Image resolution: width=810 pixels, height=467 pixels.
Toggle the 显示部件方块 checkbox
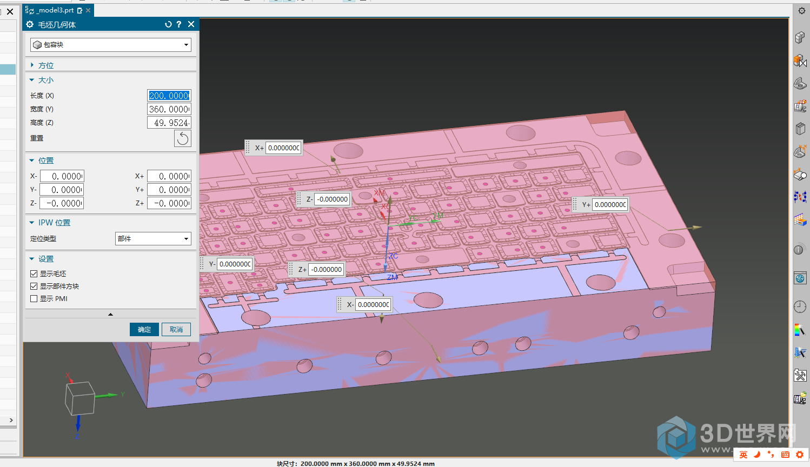[34, 286]
